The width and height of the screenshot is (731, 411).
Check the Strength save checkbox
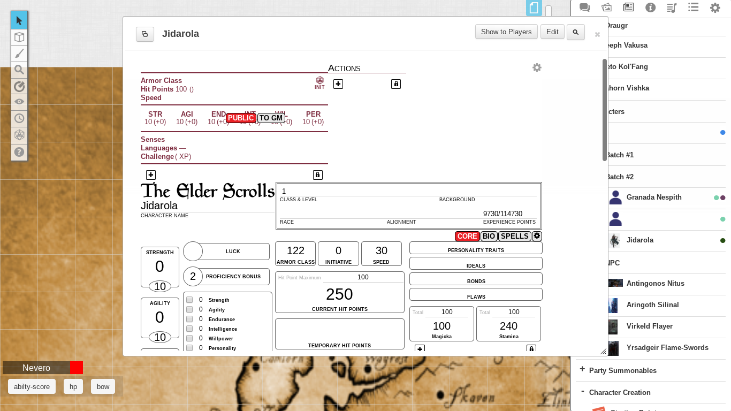(189, 300)
